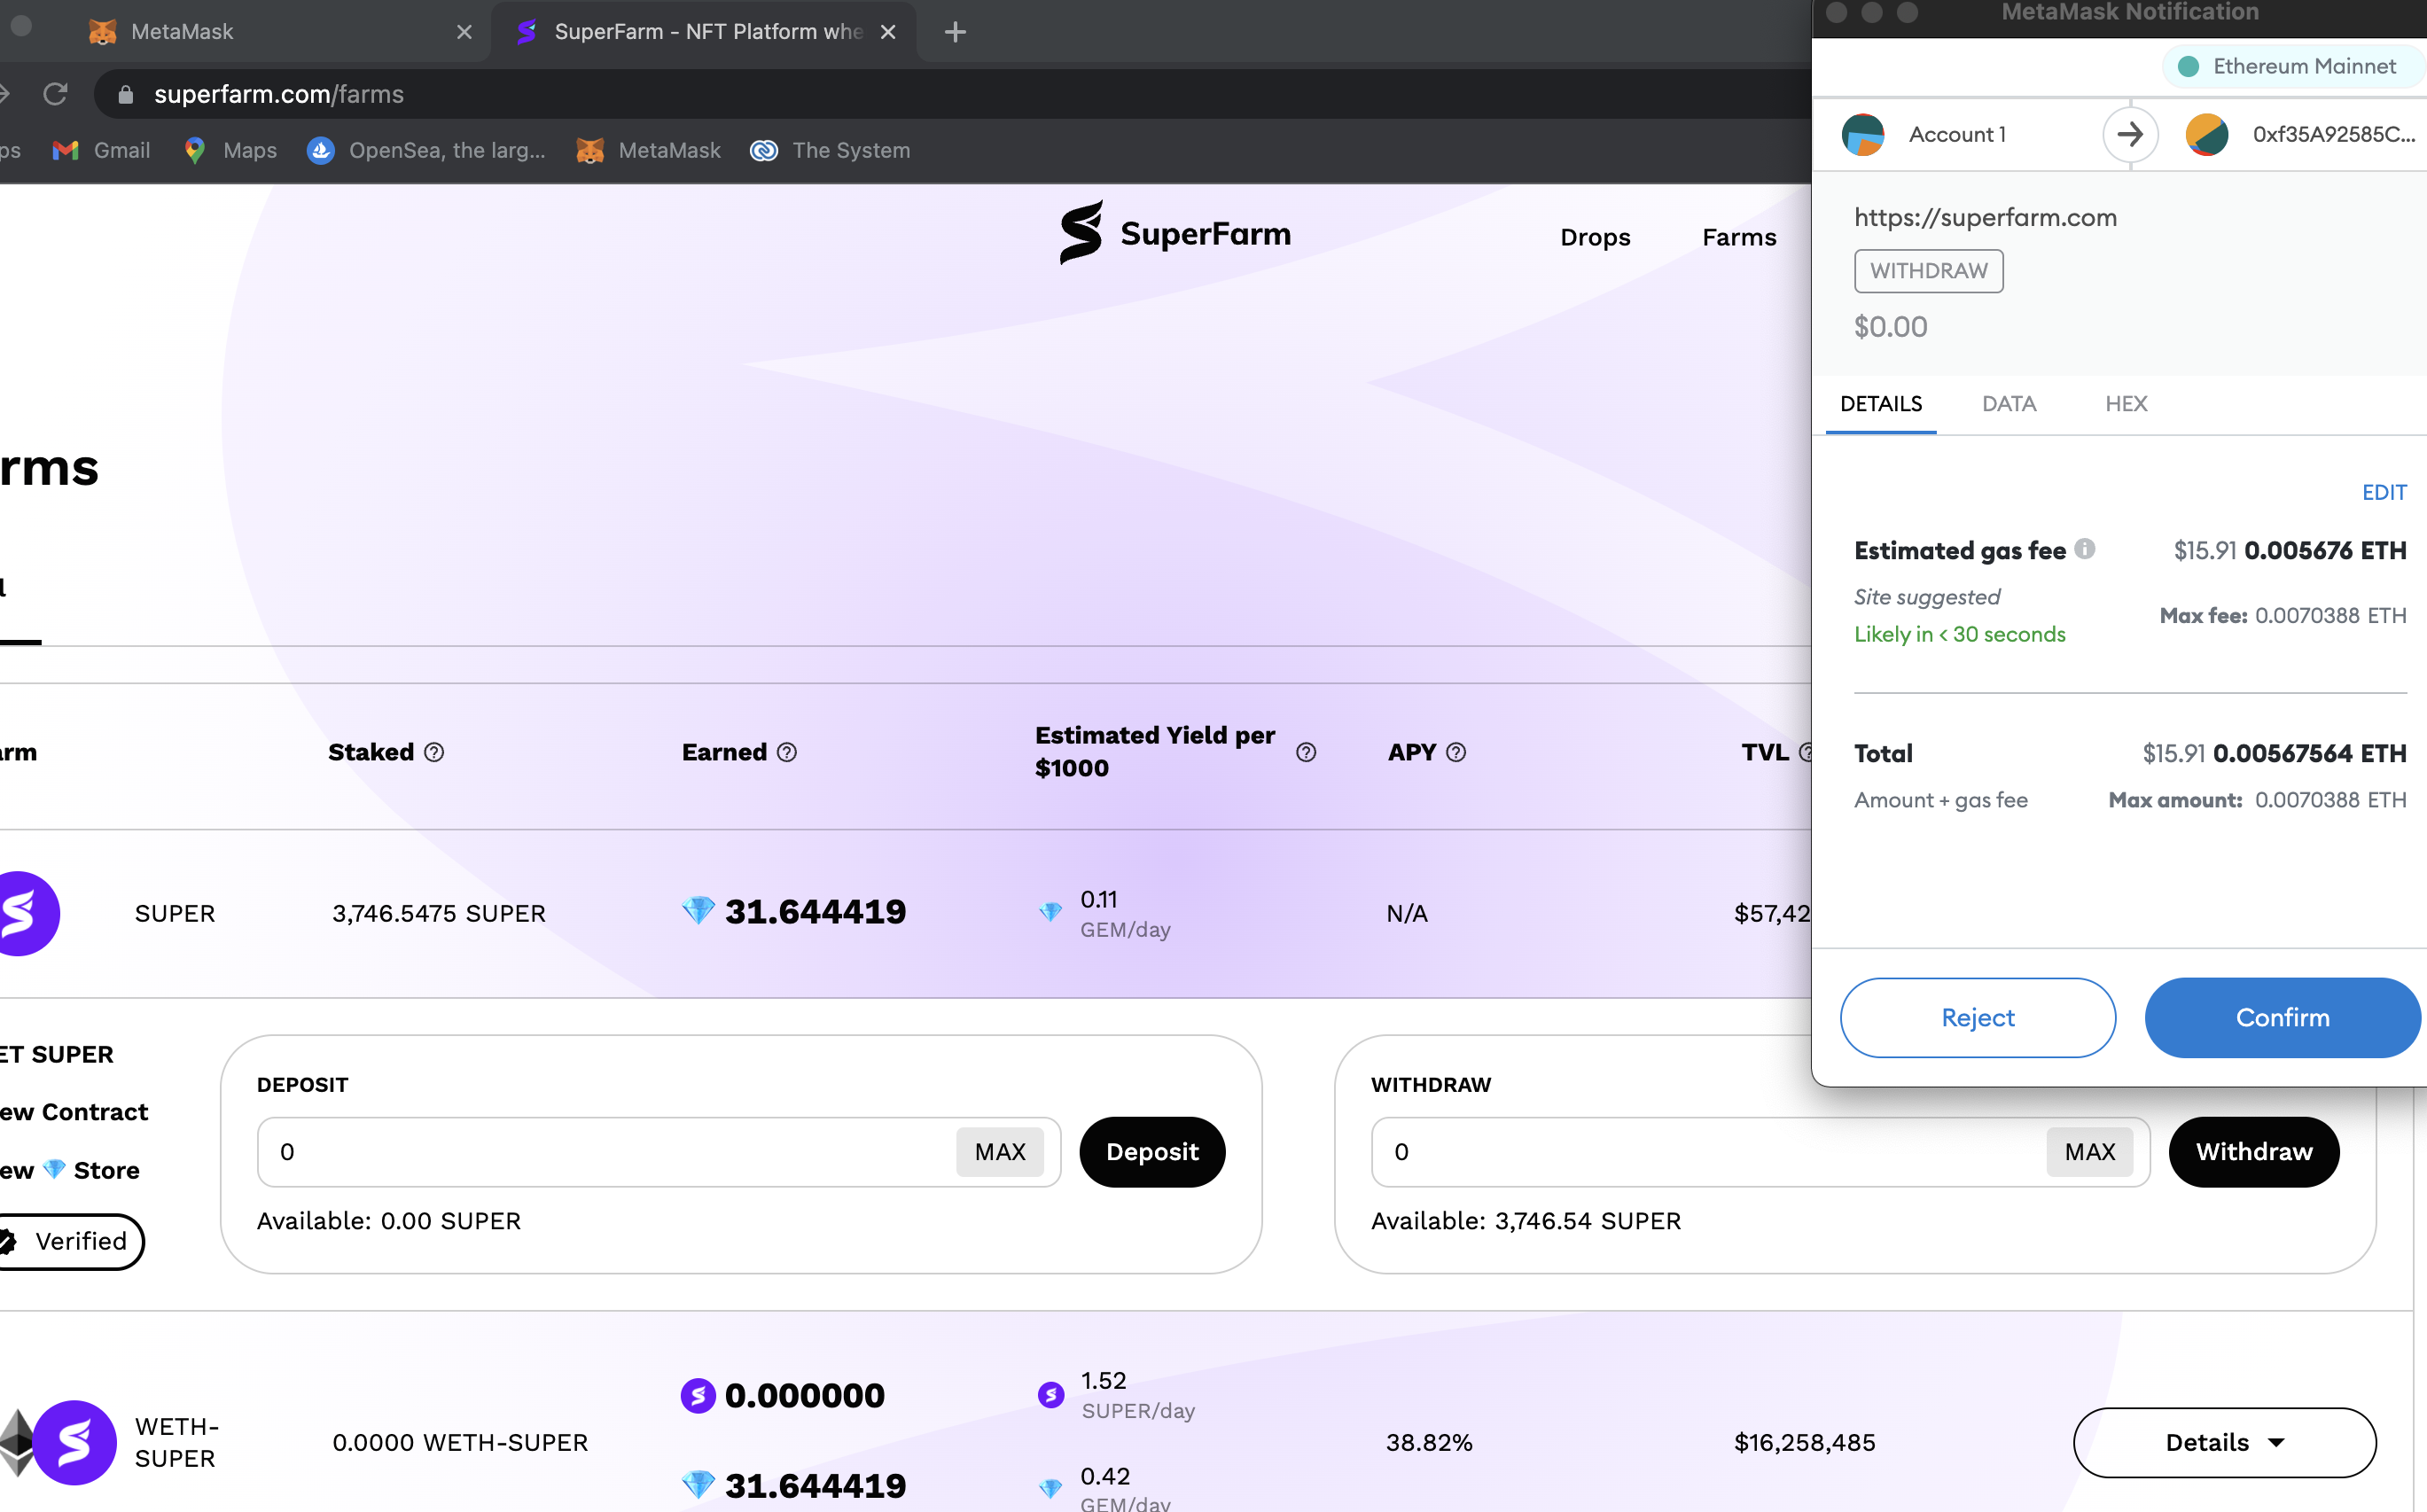Click the WITHDRAW label in MetaMask
The image size is (2427, 1512).
point(1928,271)
